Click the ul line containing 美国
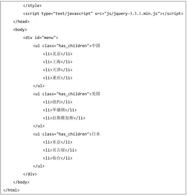 click(x=66, y=94)
